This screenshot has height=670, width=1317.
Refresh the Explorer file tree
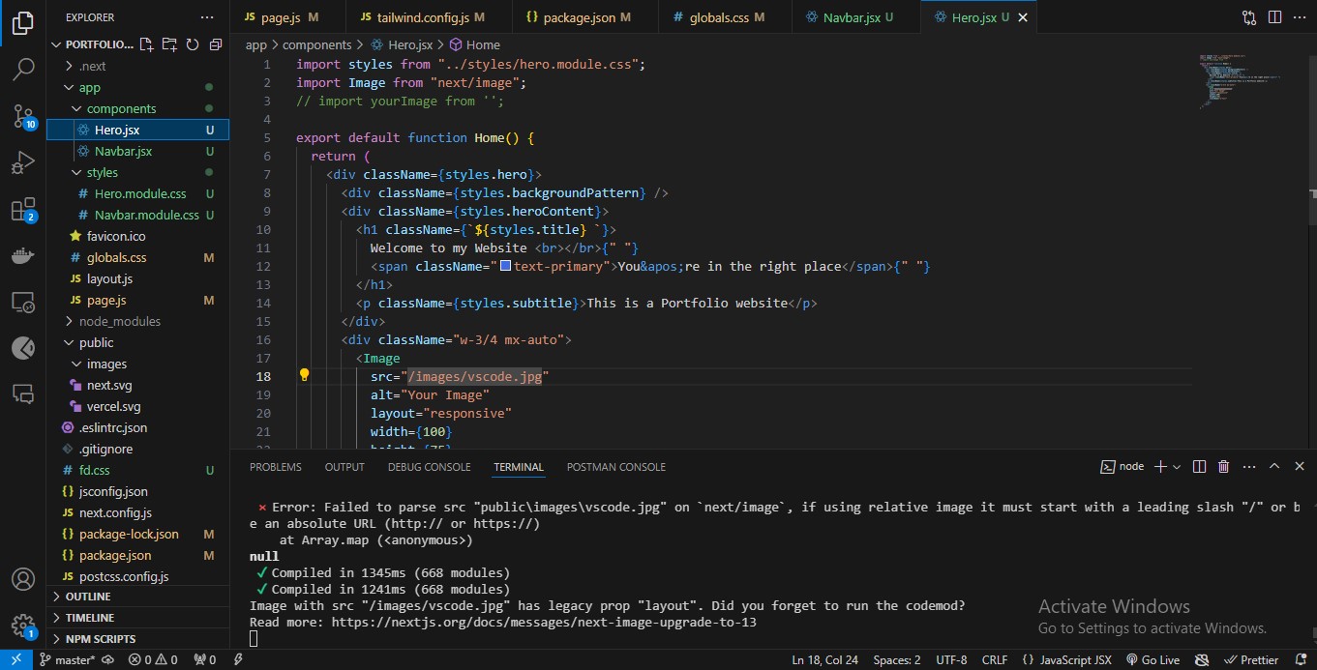pyautogui.click(x=193, y=44)
